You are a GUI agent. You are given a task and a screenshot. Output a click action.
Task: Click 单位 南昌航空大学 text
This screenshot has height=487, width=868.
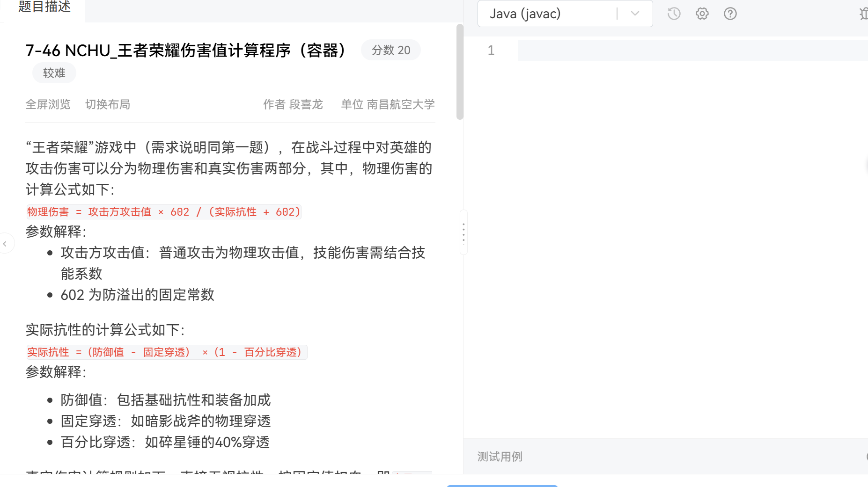(388, 104)
